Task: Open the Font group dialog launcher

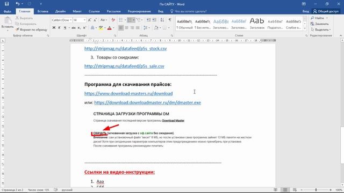Action: (x=115, y=35)
